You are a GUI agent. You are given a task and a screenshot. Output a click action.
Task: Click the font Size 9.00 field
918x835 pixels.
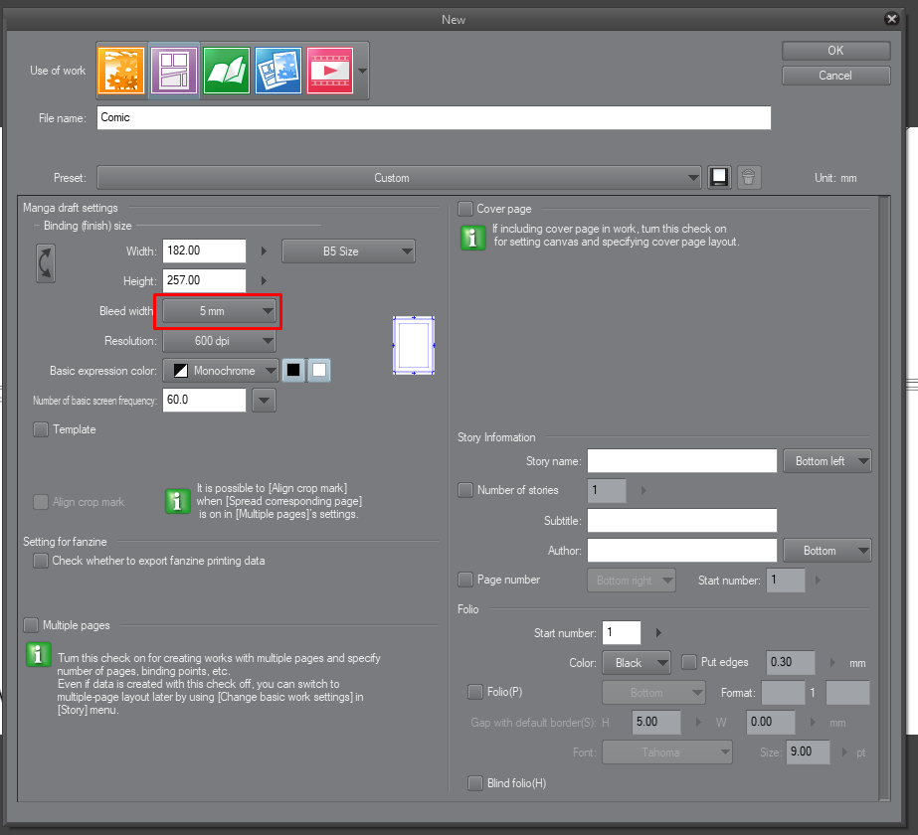click(808, 752)
